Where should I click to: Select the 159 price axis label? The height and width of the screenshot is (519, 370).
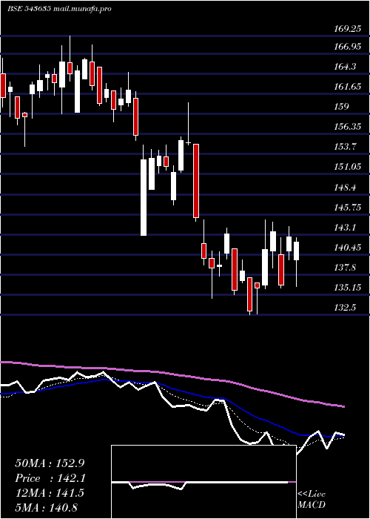[342, 107]
